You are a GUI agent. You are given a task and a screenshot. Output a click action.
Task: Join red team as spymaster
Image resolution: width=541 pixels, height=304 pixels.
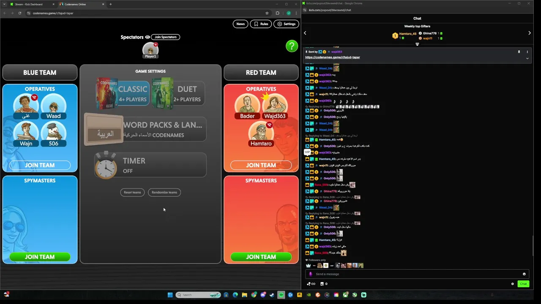pos(261,257)
